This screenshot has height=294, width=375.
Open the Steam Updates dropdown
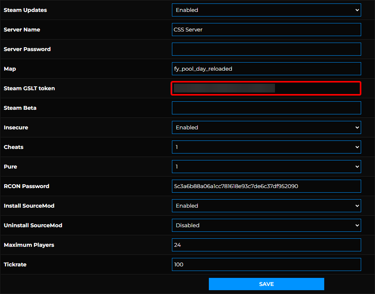(266, 10)
